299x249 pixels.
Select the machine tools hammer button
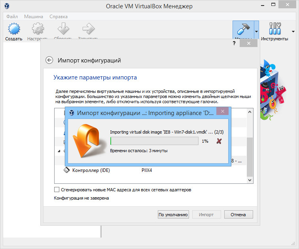(243, 30)
